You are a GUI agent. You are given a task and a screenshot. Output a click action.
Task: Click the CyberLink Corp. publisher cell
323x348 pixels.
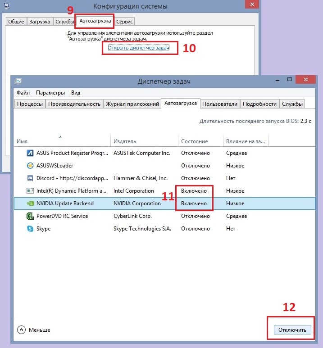point(132,216)
